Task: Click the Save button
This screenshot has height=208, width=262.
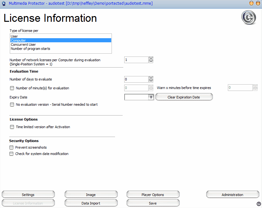Action: [153, 203]
